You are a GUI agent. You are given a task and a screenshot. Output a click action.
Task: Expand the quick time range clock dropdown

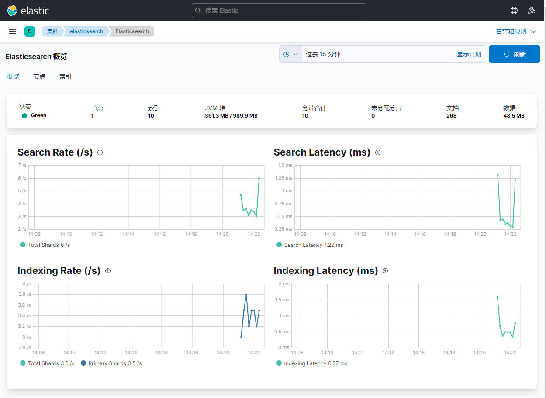pyautogui.click(x=290, y=54)
